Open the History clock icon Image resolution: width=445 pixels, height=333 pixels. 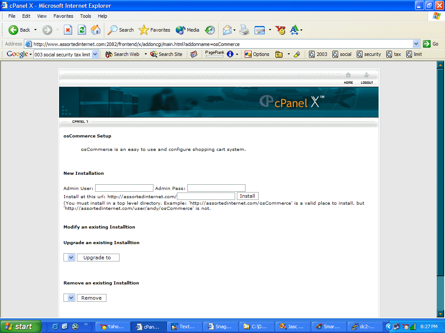click(210, 30)
